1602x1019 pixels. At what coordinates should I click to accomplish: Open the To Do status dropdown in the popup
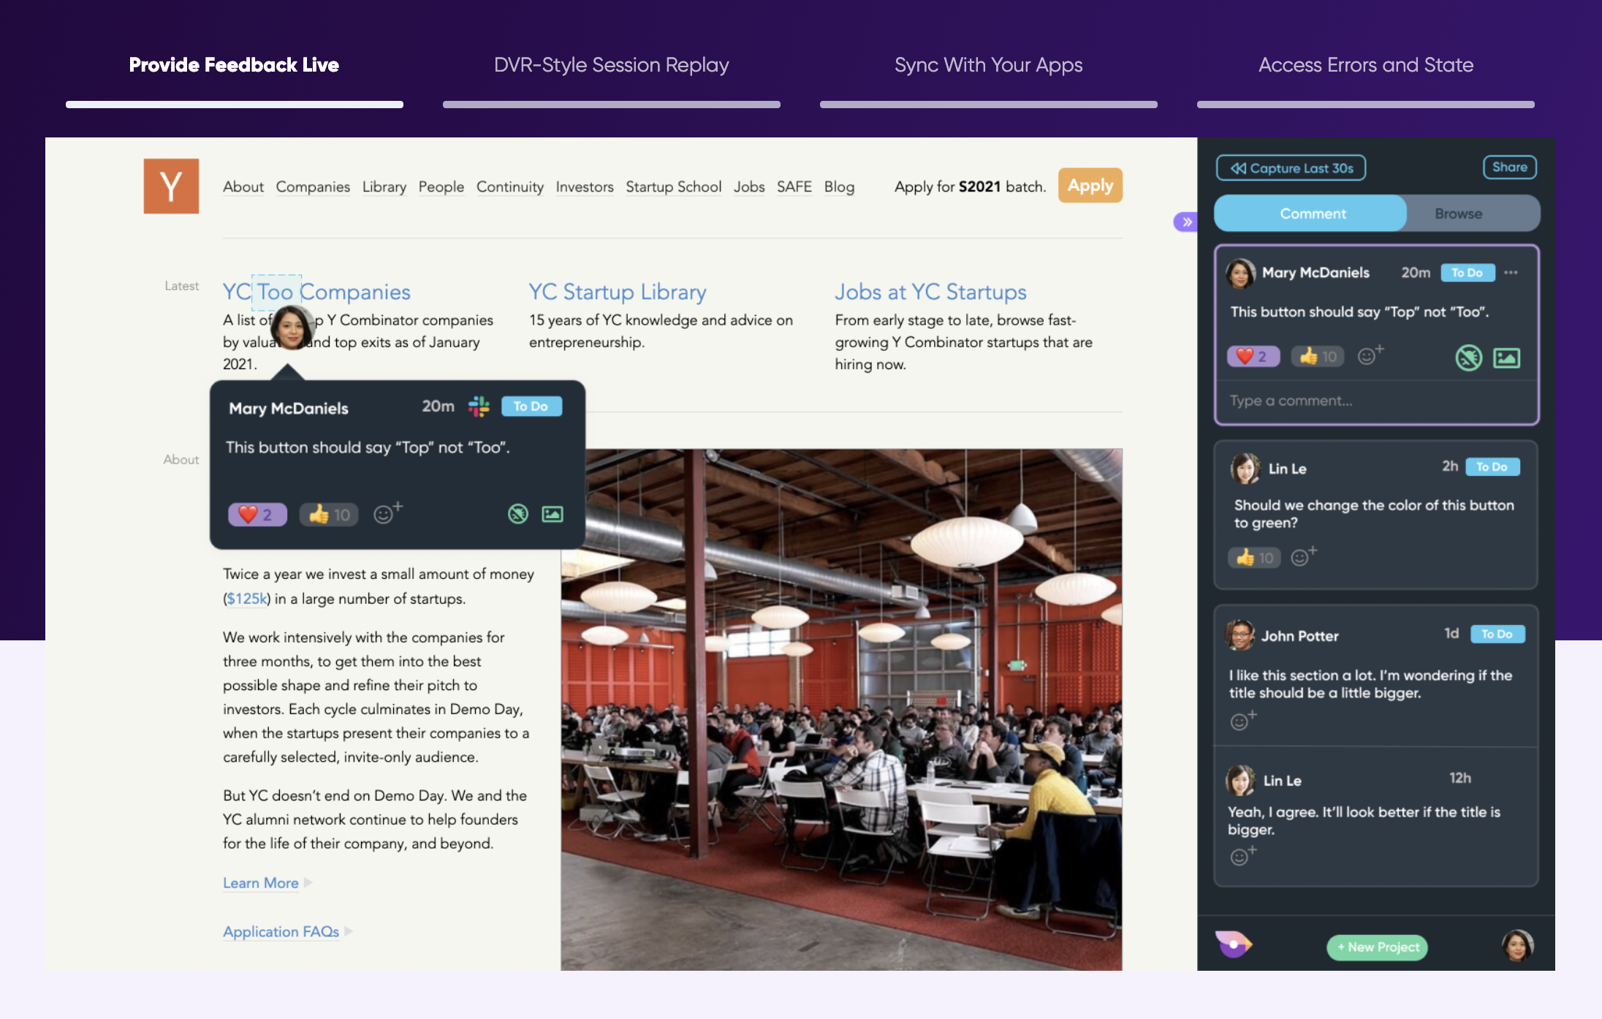click(531, 406)
